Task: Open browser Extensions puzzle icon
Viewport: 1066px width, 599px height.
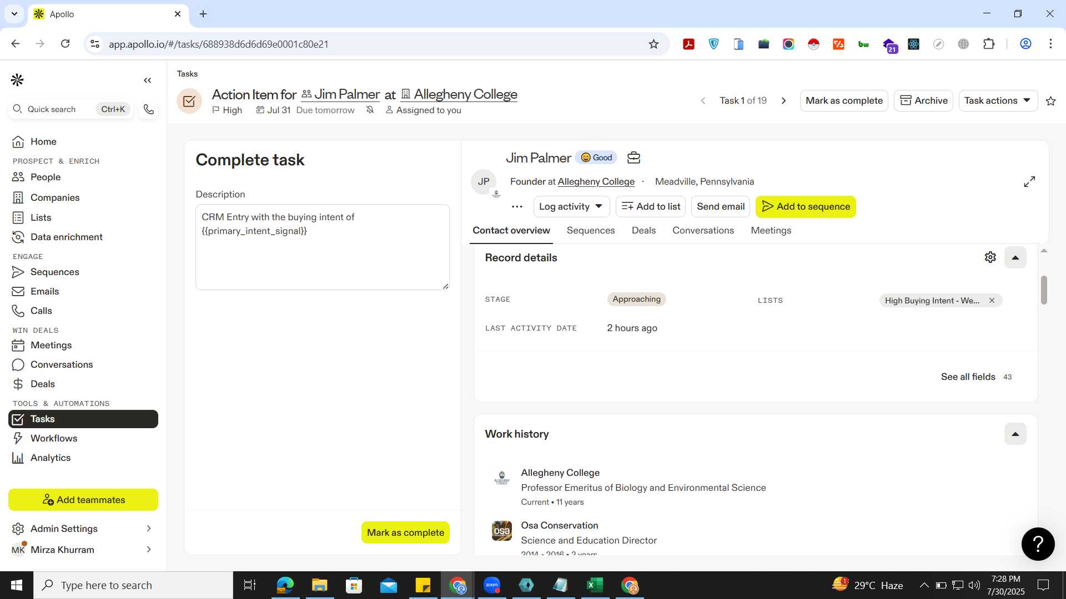Action: 988,44
